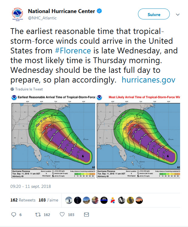Click globe icon beside Traduire le Tweet
This screenshot has height=227, width=188.
tap(12, 89)
